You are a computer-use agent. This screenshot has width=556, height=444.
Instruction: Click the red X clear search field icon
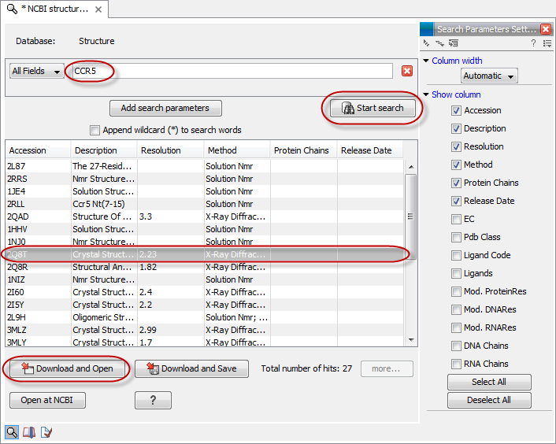point(406,71)
